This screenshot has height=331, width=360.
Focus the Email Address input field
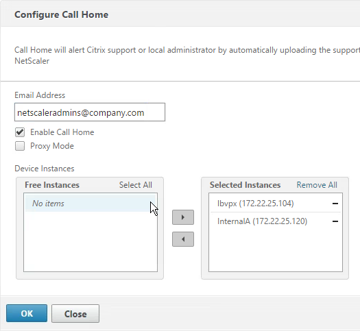click(x=90, y=112)
